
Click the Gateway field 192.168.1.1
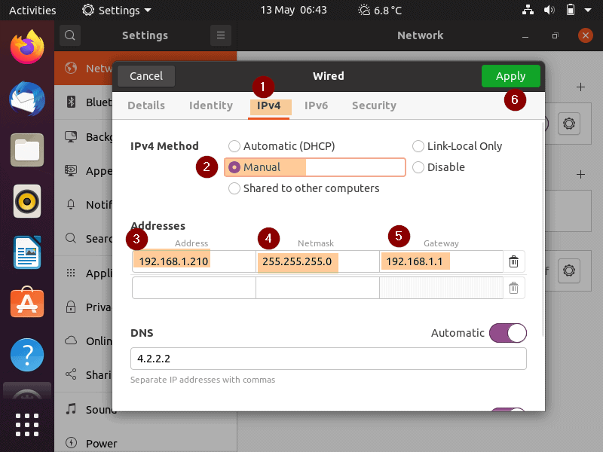[441, 261]
